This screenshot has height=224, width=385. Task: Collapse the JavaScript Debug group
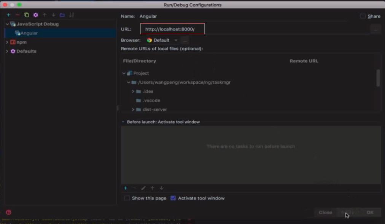point(7,24)
